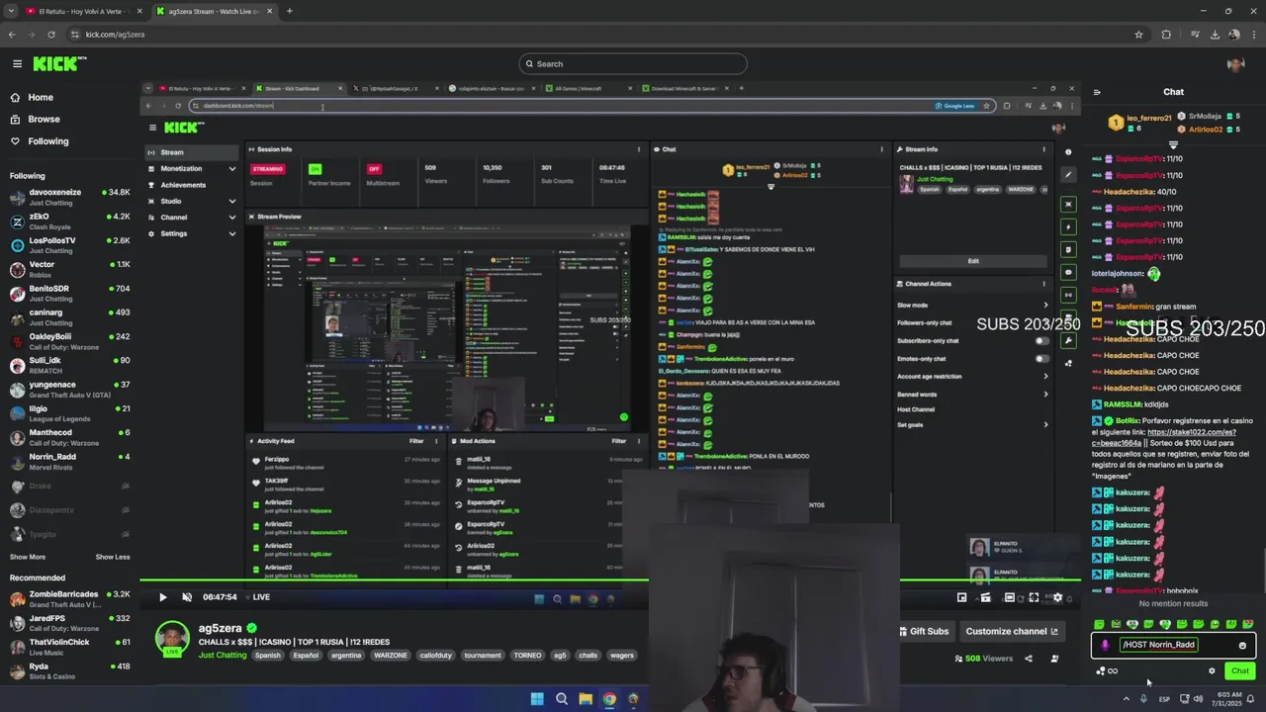Open the user avatar menu on Kick header
The height and width of the screenshot is (712, 1266).
coord(1235,64)
